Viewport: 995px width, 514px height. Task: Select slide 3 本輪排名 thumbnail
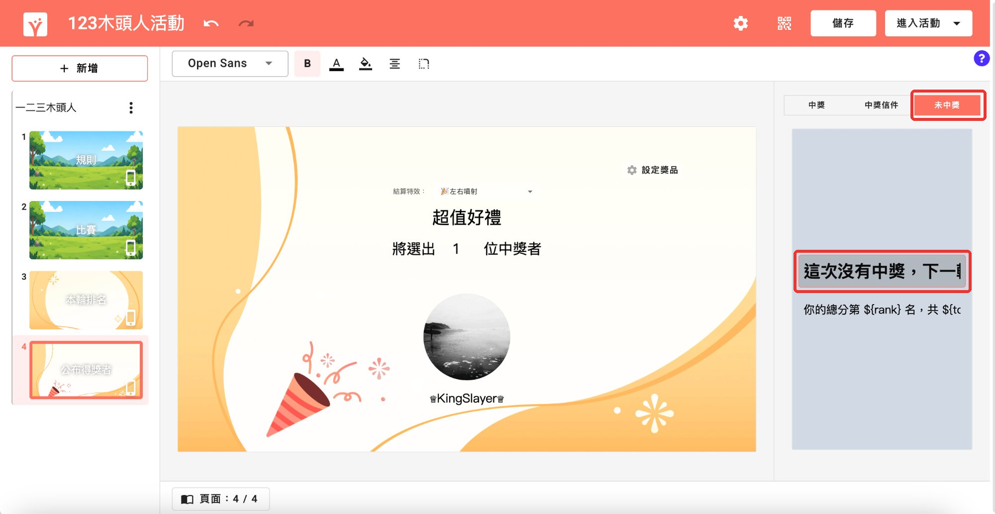tap(86, 300)
